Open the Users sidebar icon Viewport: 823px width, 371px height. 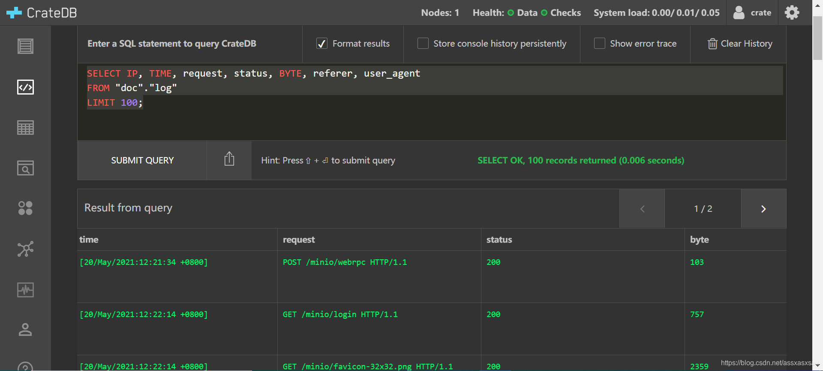[x=25, y=329]
